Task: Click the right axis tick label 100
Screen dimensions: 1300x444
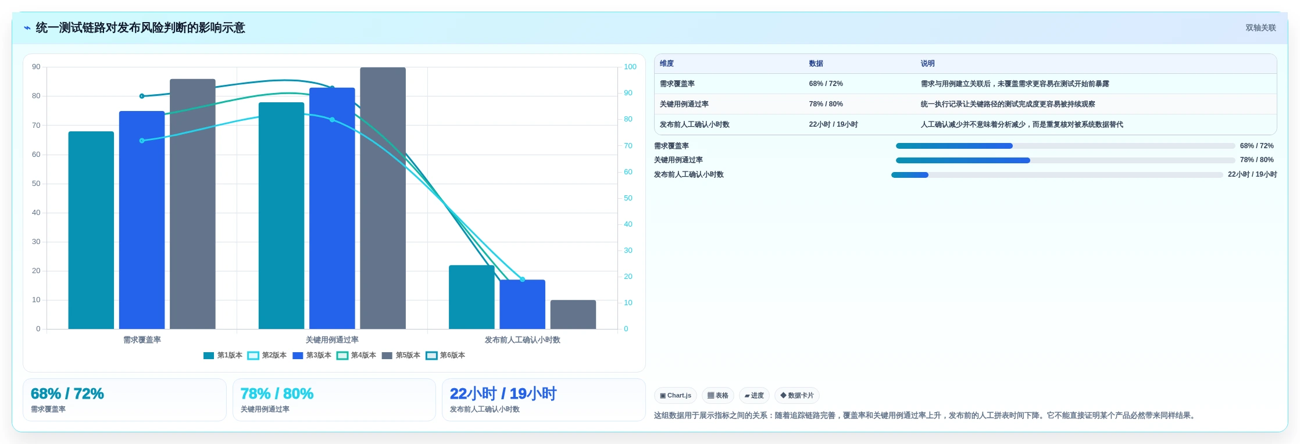Action: (x=630, y=67)
